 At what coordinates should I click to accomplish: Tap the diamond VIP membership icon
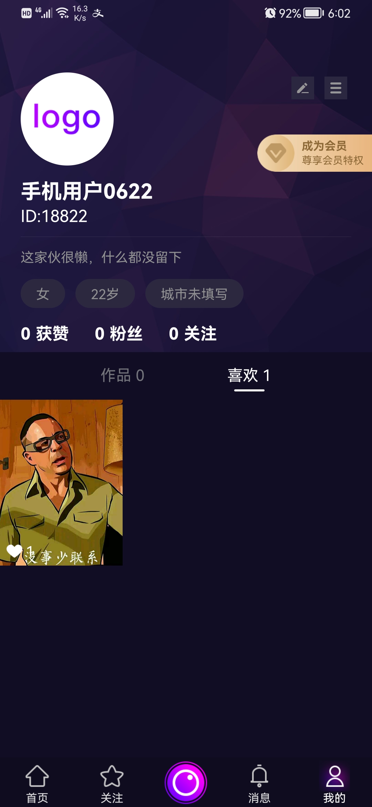point(276,153)
